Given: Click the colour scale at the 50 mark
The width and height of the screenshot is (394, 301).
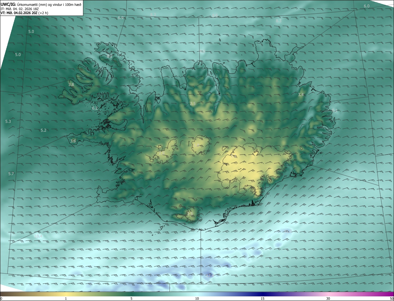Looking at the screenshot, I should coord(392,299).
